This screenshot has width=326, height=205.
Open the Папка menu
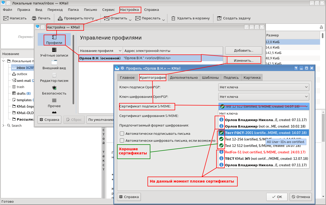[73, 10]
